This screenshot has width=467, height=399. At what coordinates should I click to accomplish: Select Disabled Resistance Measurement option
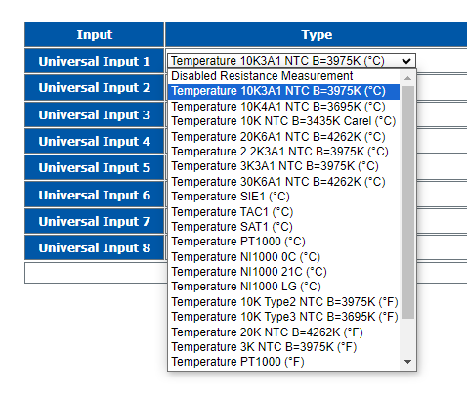coord(283,76)
